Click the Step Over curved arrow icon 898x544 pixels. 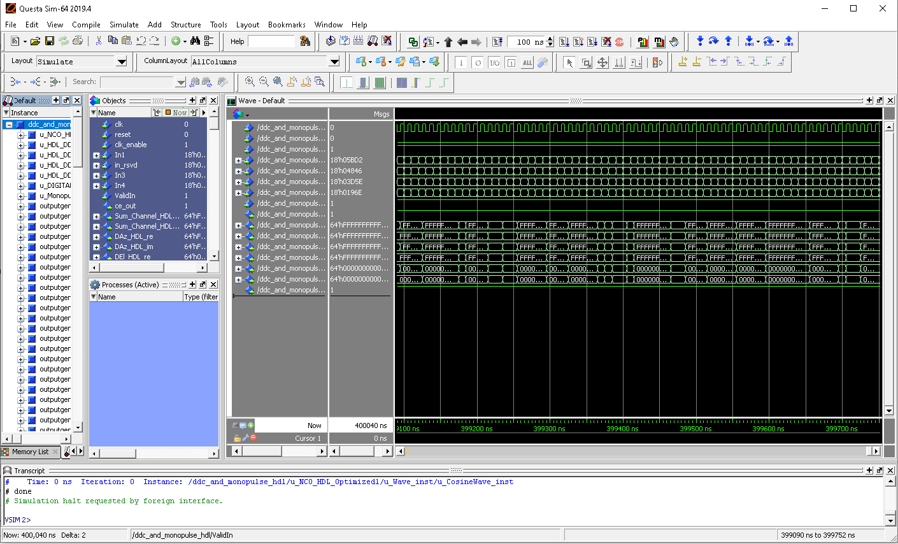[714, 41]
